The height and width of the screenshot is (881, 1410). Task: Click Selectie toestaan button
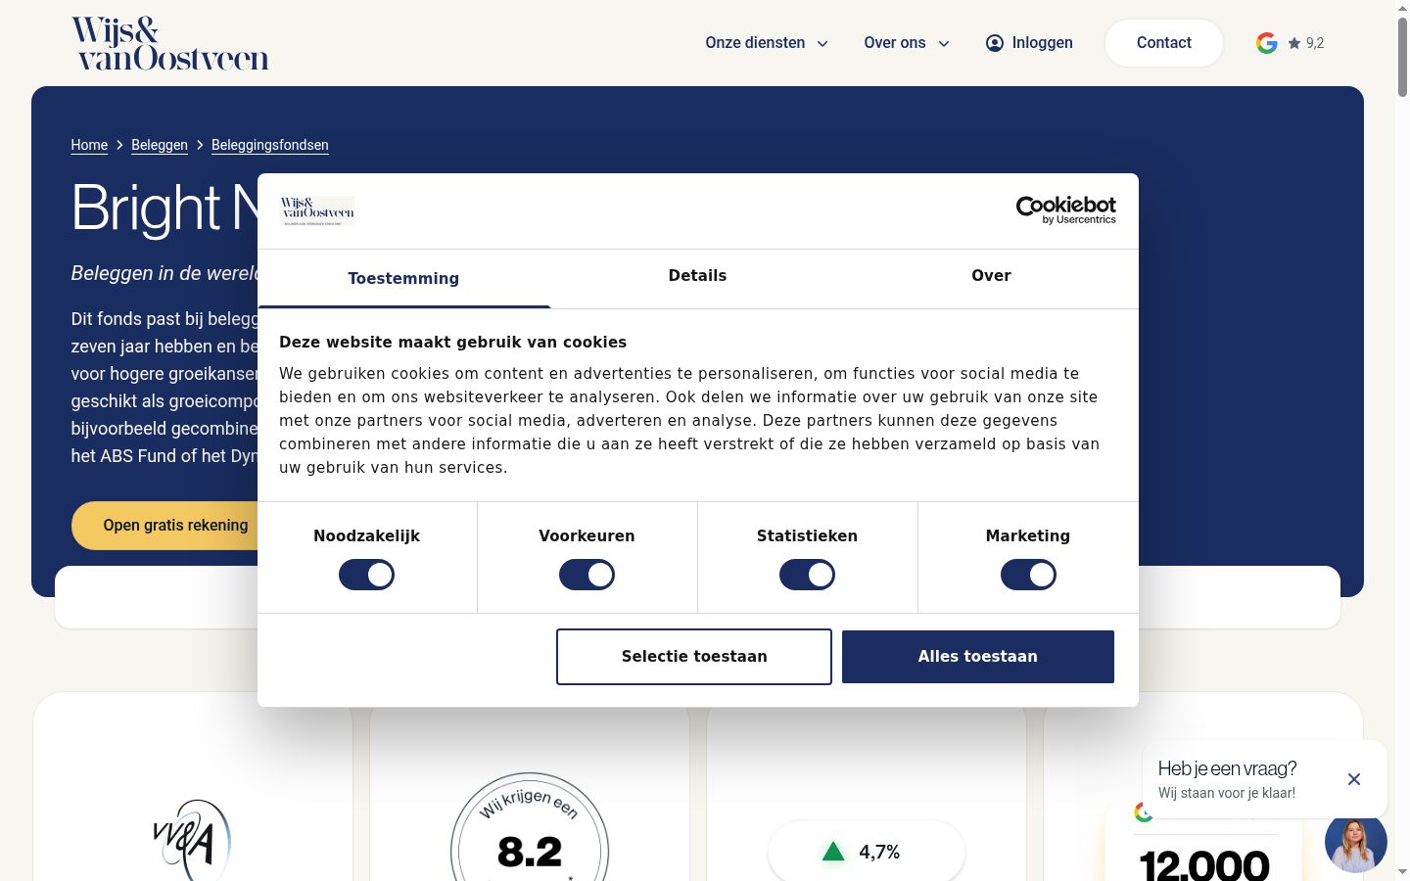[694, 657]
